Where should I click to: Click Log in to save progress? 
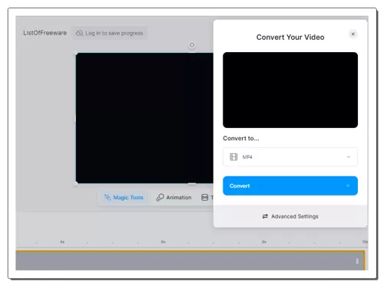[x=110, y=33]
